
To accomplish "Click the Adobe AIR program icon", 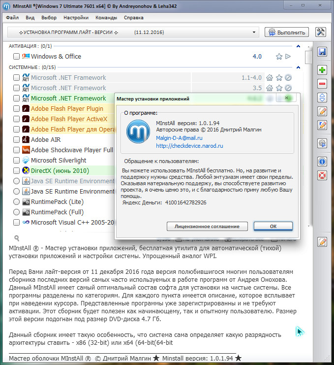I will point(26,139).
